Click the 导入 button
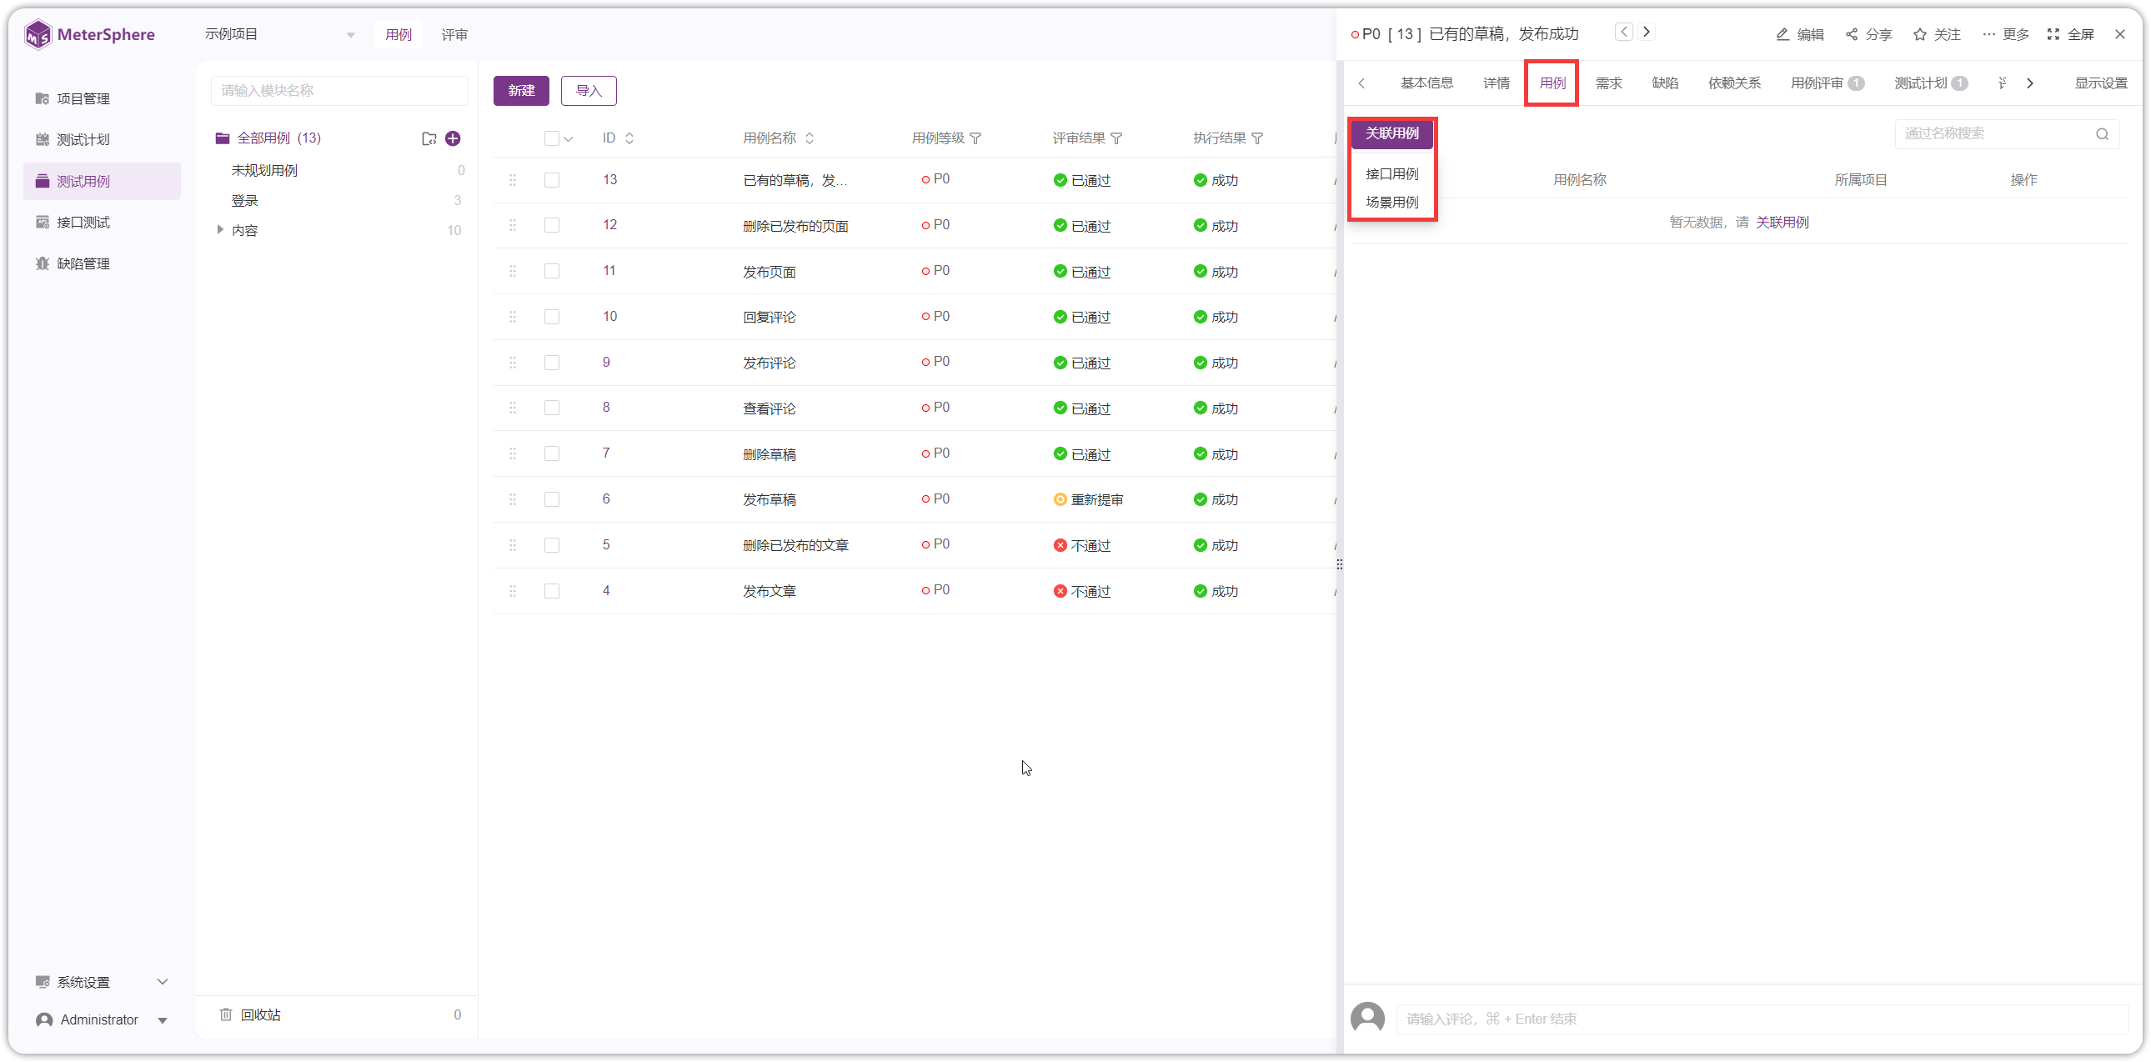The image size is (2151, 1062). pyautogui.click(x=589, y=90)
